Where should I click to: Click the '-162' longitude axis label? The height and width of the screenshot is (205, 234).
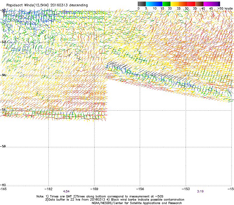tap(48, 189)
